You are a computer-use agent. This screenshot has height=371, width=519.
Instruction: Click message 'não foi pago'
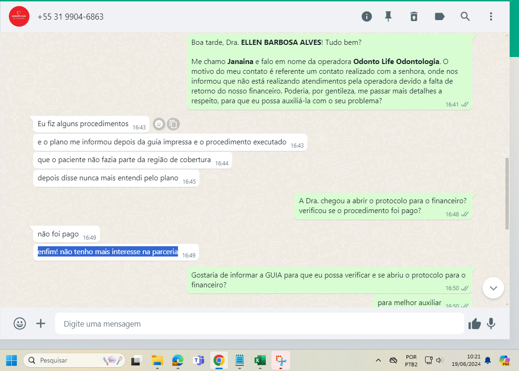(66, 234)
